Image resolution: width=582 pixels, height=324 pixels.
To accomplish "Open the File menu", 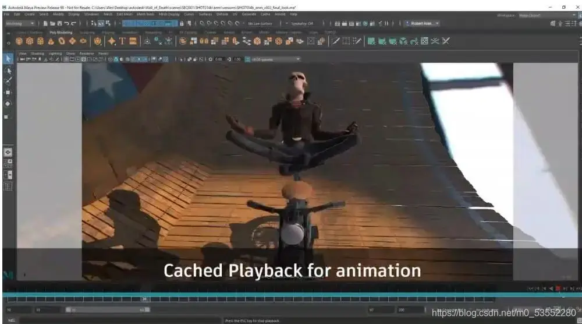I will click(x=6, y=14).
